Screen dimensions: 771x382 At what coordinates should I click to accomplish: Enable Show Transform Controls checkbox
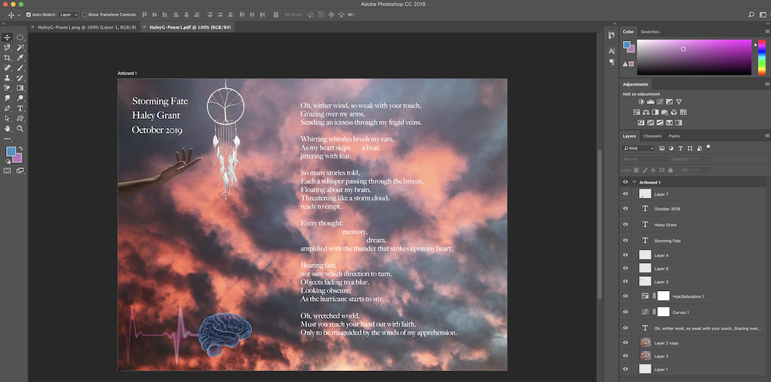click(85, 15)
